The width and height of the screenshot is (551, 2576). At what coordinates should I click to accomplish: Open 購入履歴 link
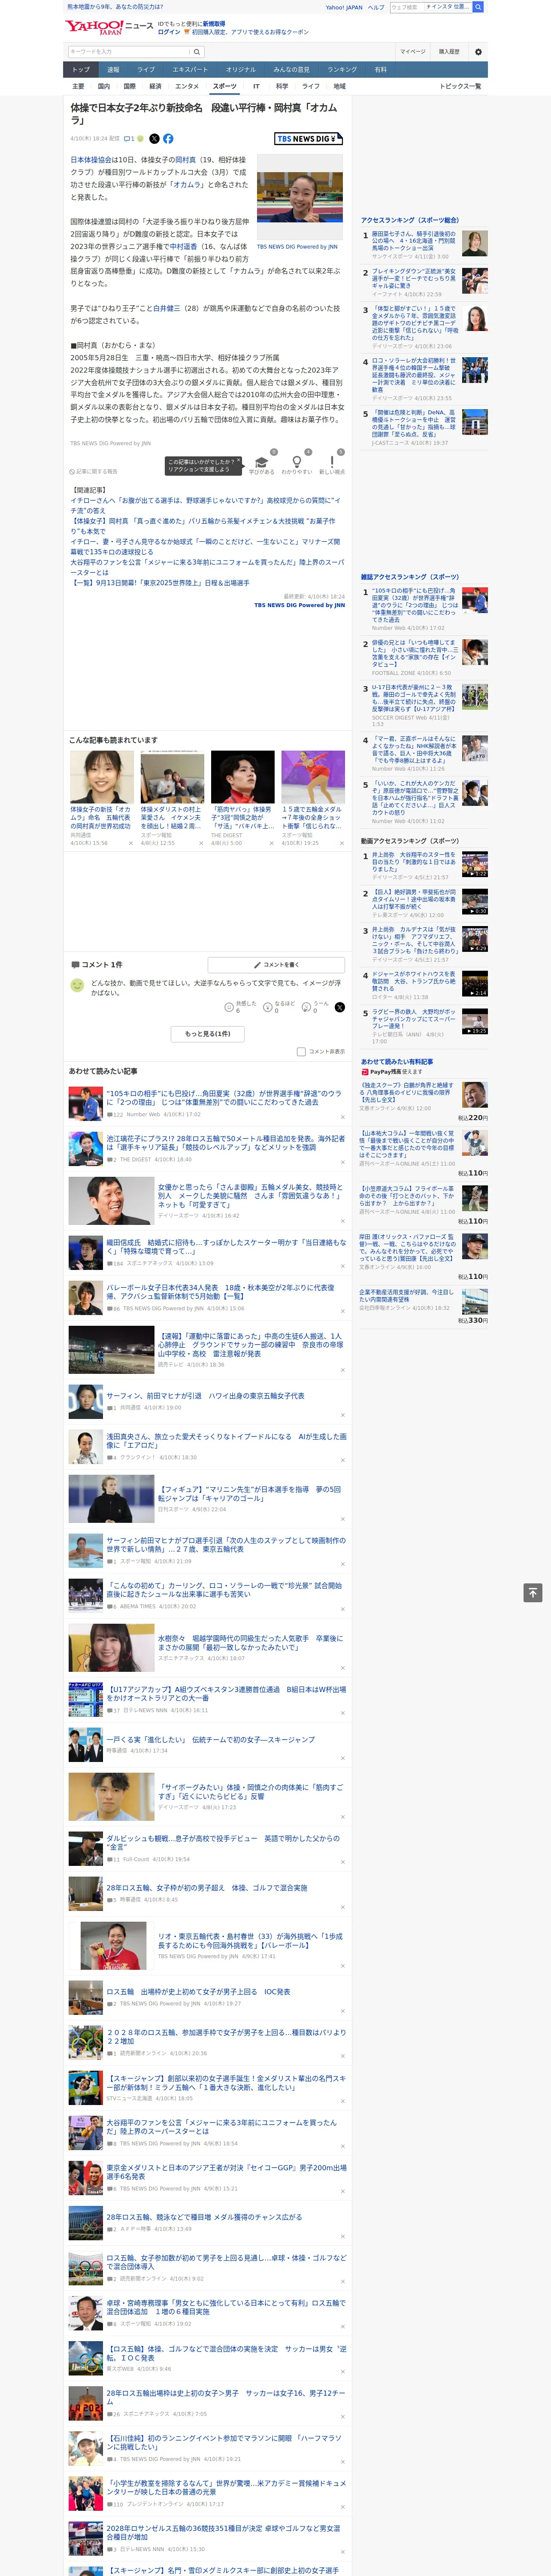click(x=449, y=52)
